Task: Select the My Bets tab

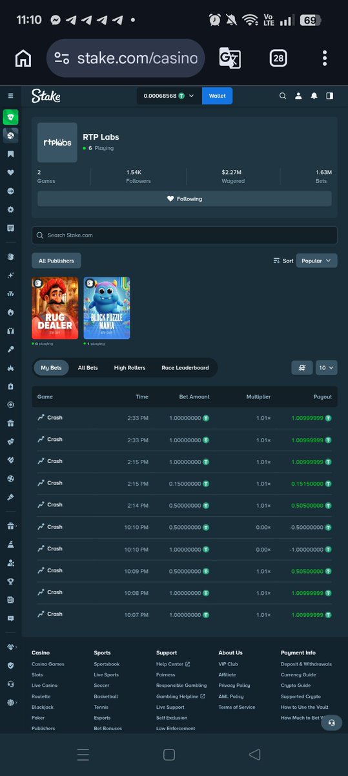Action: 51,367
